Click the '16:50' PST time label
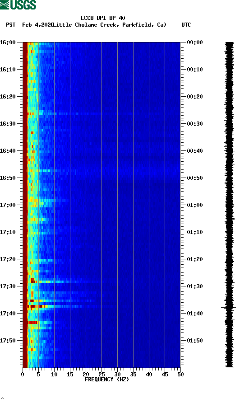Screen dimensions: 249x403 coord(8,178)
